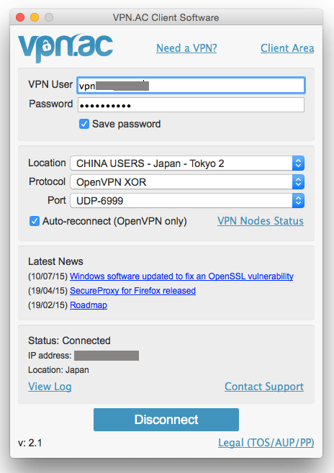Read news about OpenSSL vulnerability fix
The width and height of the screenshot is (334, 473).
[x=181, y=276]
